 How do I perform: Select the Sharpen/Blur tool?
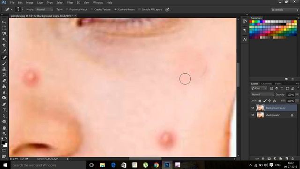tap(4, 92)
